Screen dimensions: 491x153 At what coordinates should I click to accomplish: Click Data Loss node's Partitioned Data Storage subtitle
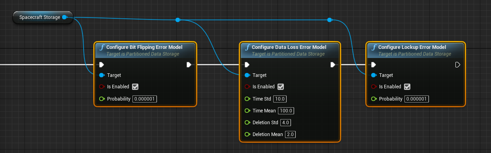288,54
